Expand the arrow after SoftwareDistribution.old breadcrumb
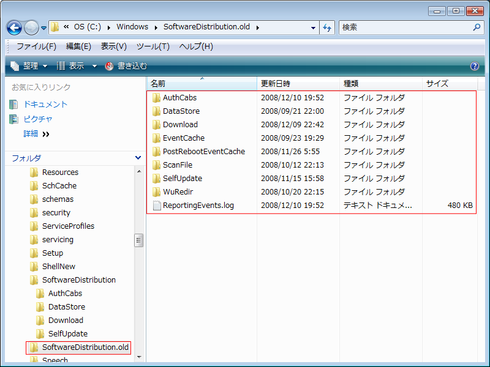Viewport: 490px width, 367px height. coord(257,28)
